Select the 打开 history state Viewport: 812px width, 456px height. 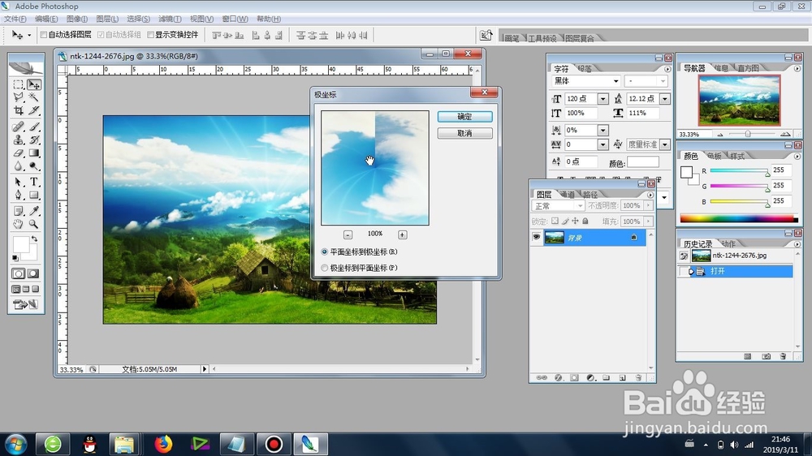click(x=736, y=271)
